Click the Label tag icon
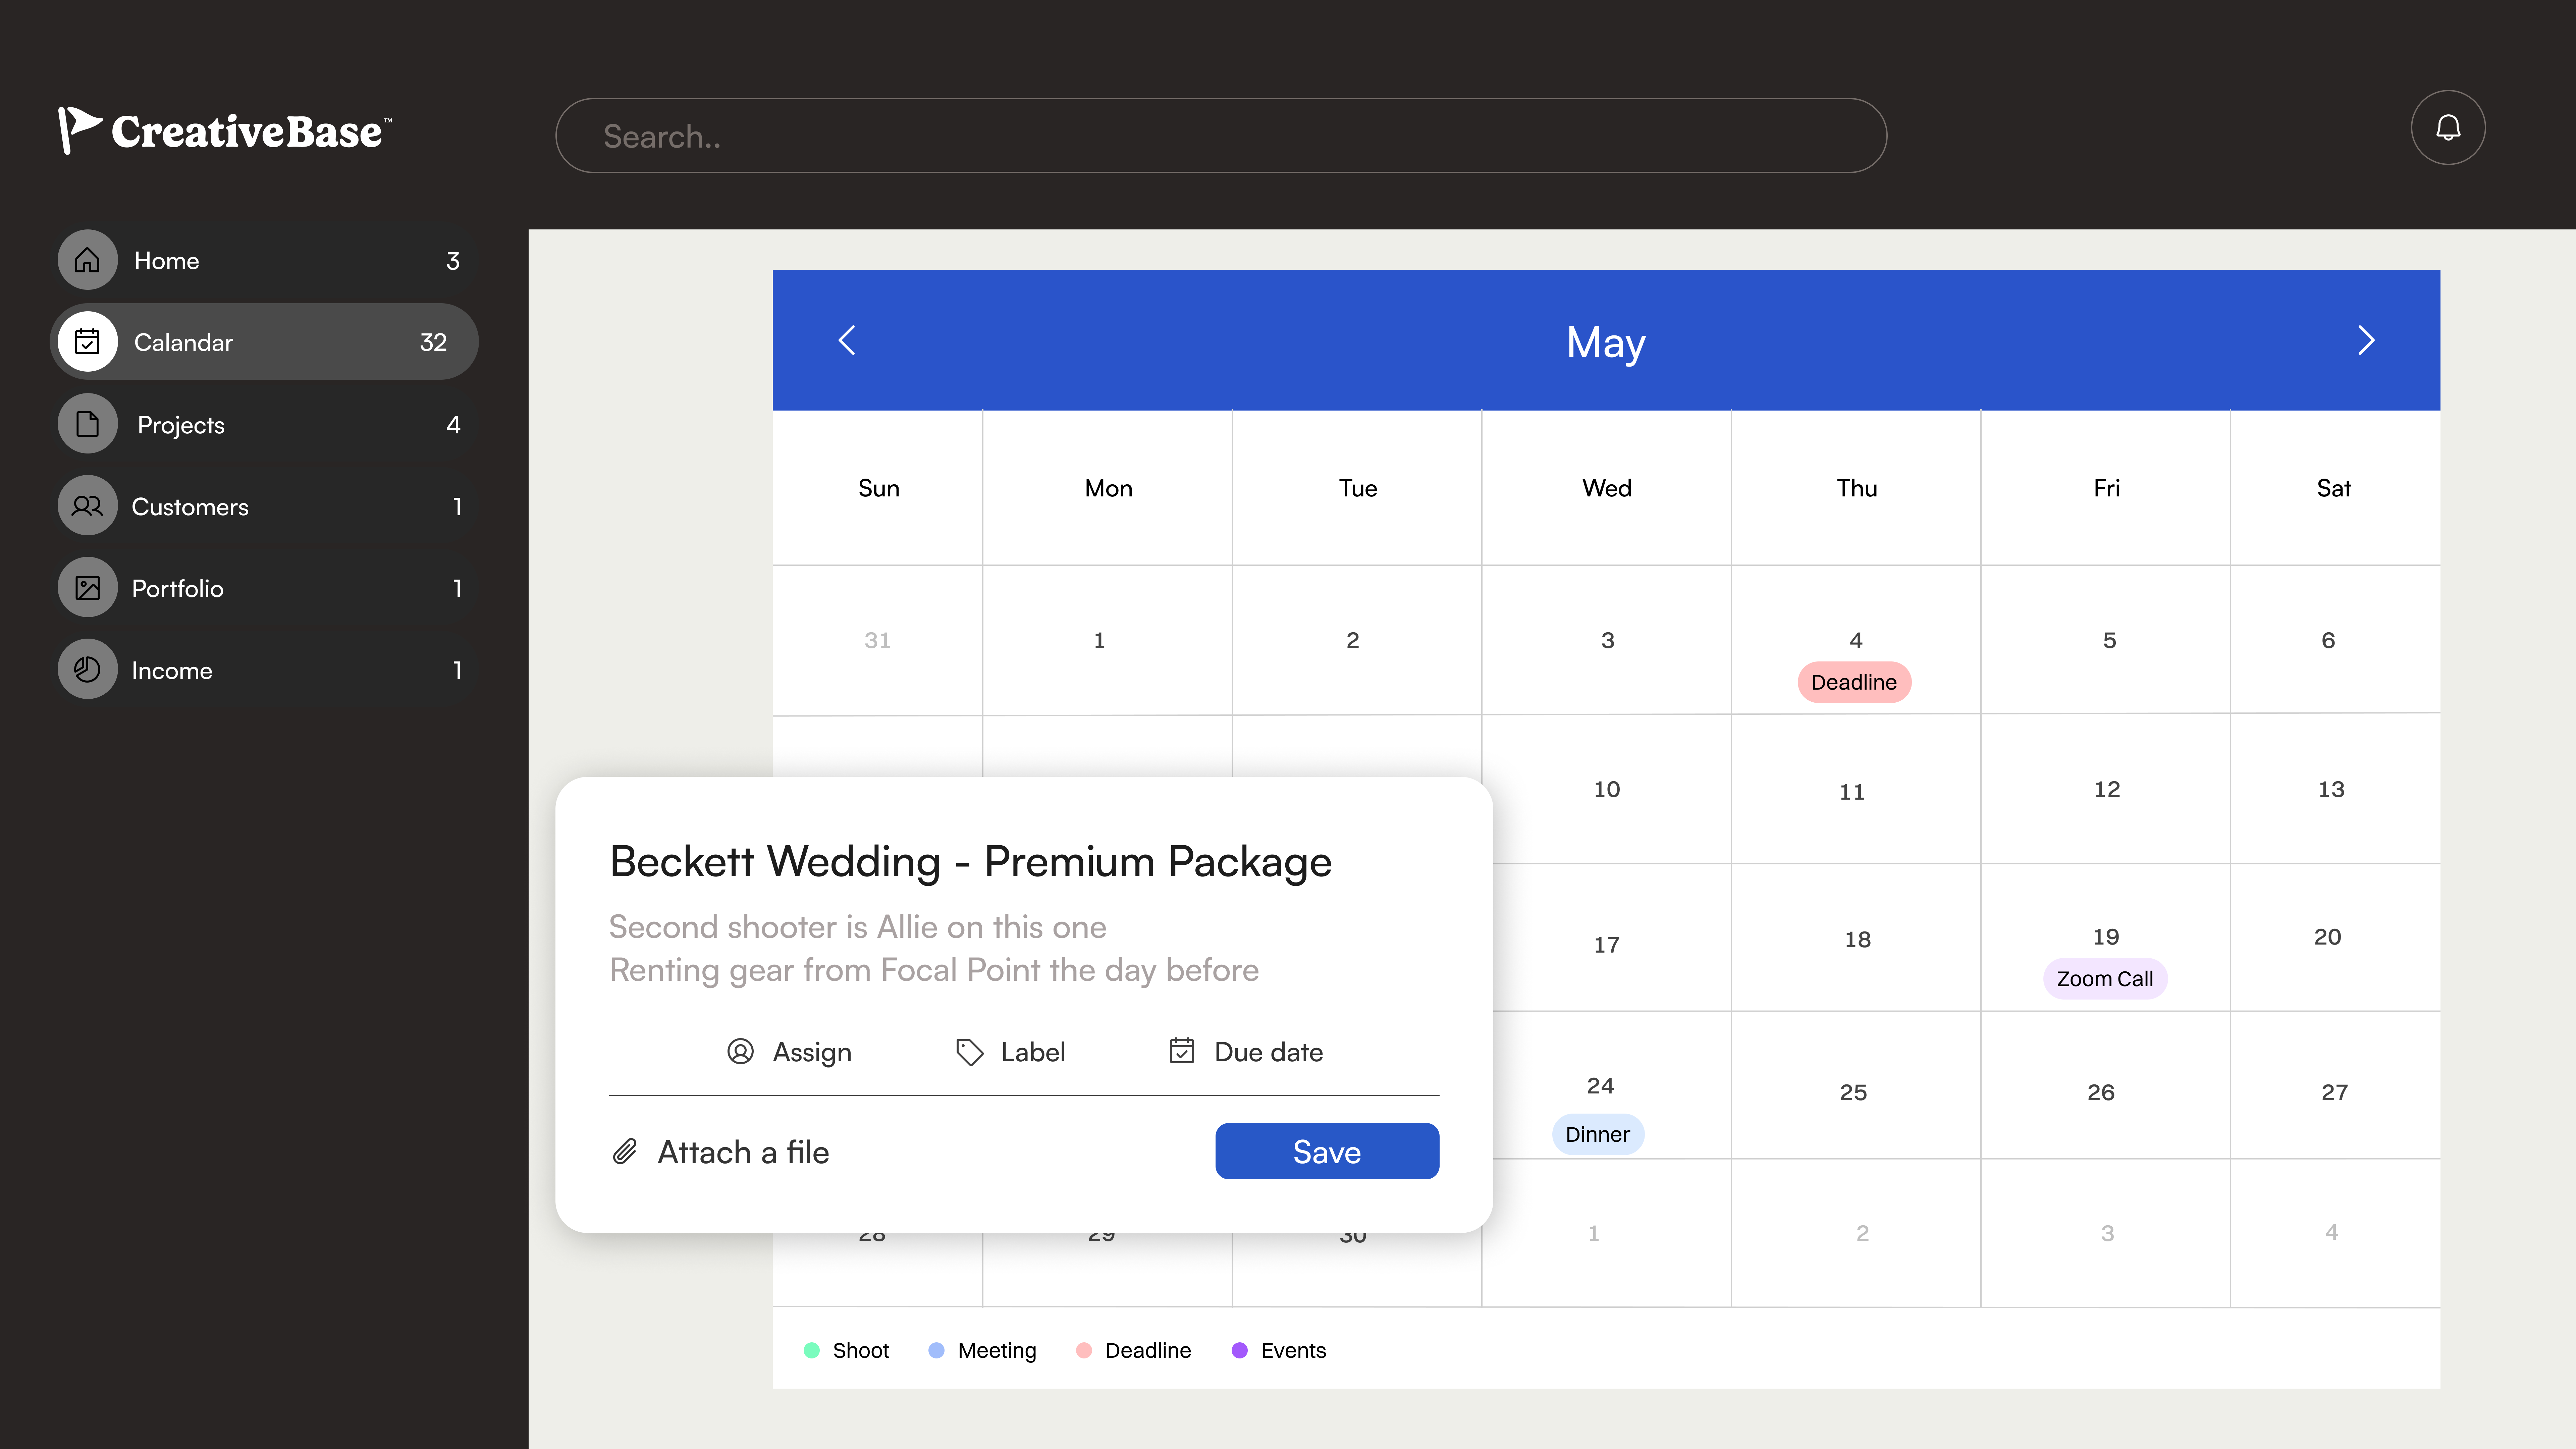Viewport: 2576px width, 1449px height. [x=969, y=1052]
